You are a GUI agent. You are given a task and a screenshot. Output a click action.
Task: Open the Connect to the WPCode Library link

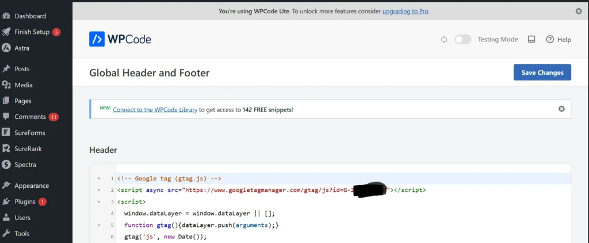(155, 110)
